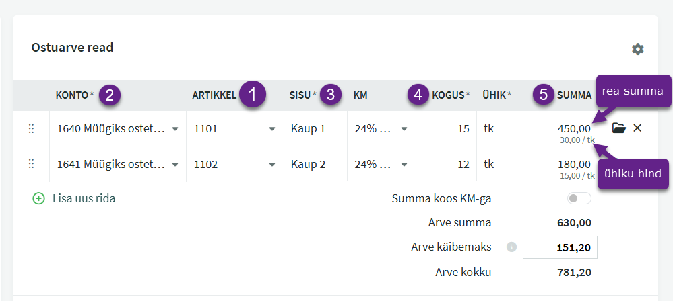This screenshot has height=301, width=673.
Task: Edit the Arve käibemaks field showing 151,20
Action: tap(560, 247)
